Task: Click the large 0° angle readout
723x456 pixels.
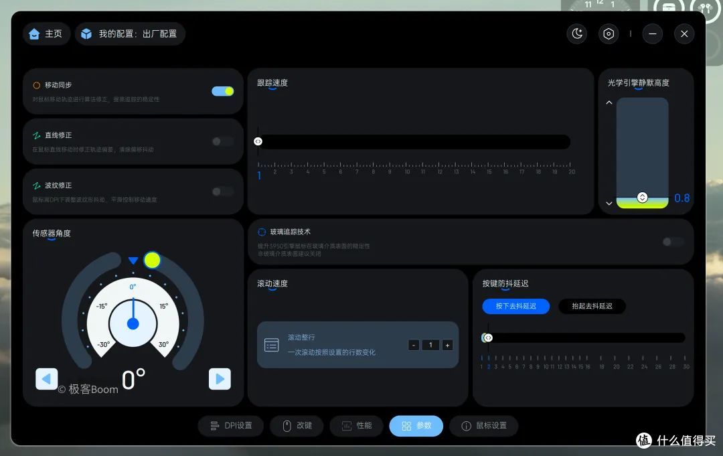Action: pyautogui.click(x=134, y=380)
